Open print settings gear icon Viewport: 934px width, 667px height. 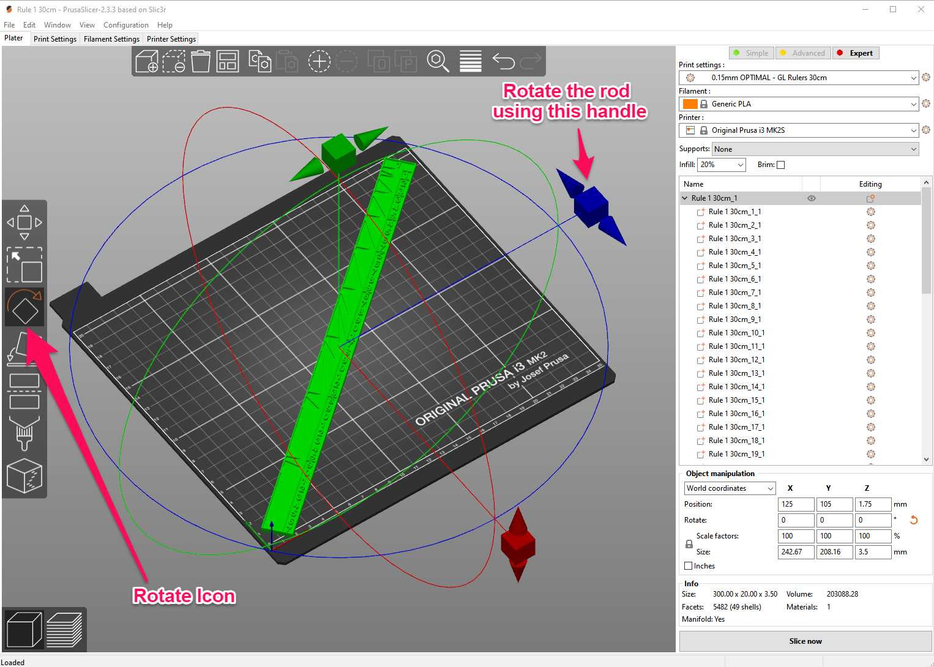coord(926,77)
